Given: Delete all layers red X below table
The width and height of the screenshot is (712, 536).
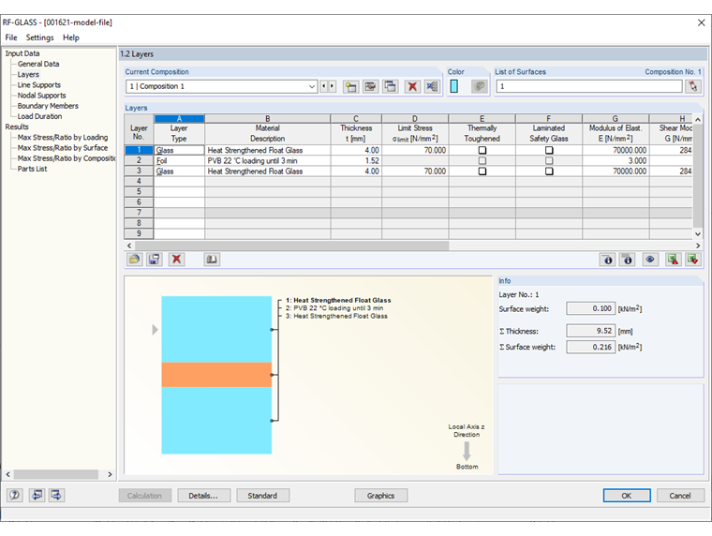Looking at the screenshot, I should click(x=176, y=260).
